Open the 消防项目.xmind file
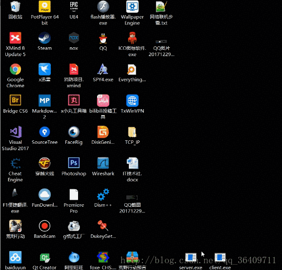This screenshot has height=270, width=282. pyautogui.click(x=74, y=69)
